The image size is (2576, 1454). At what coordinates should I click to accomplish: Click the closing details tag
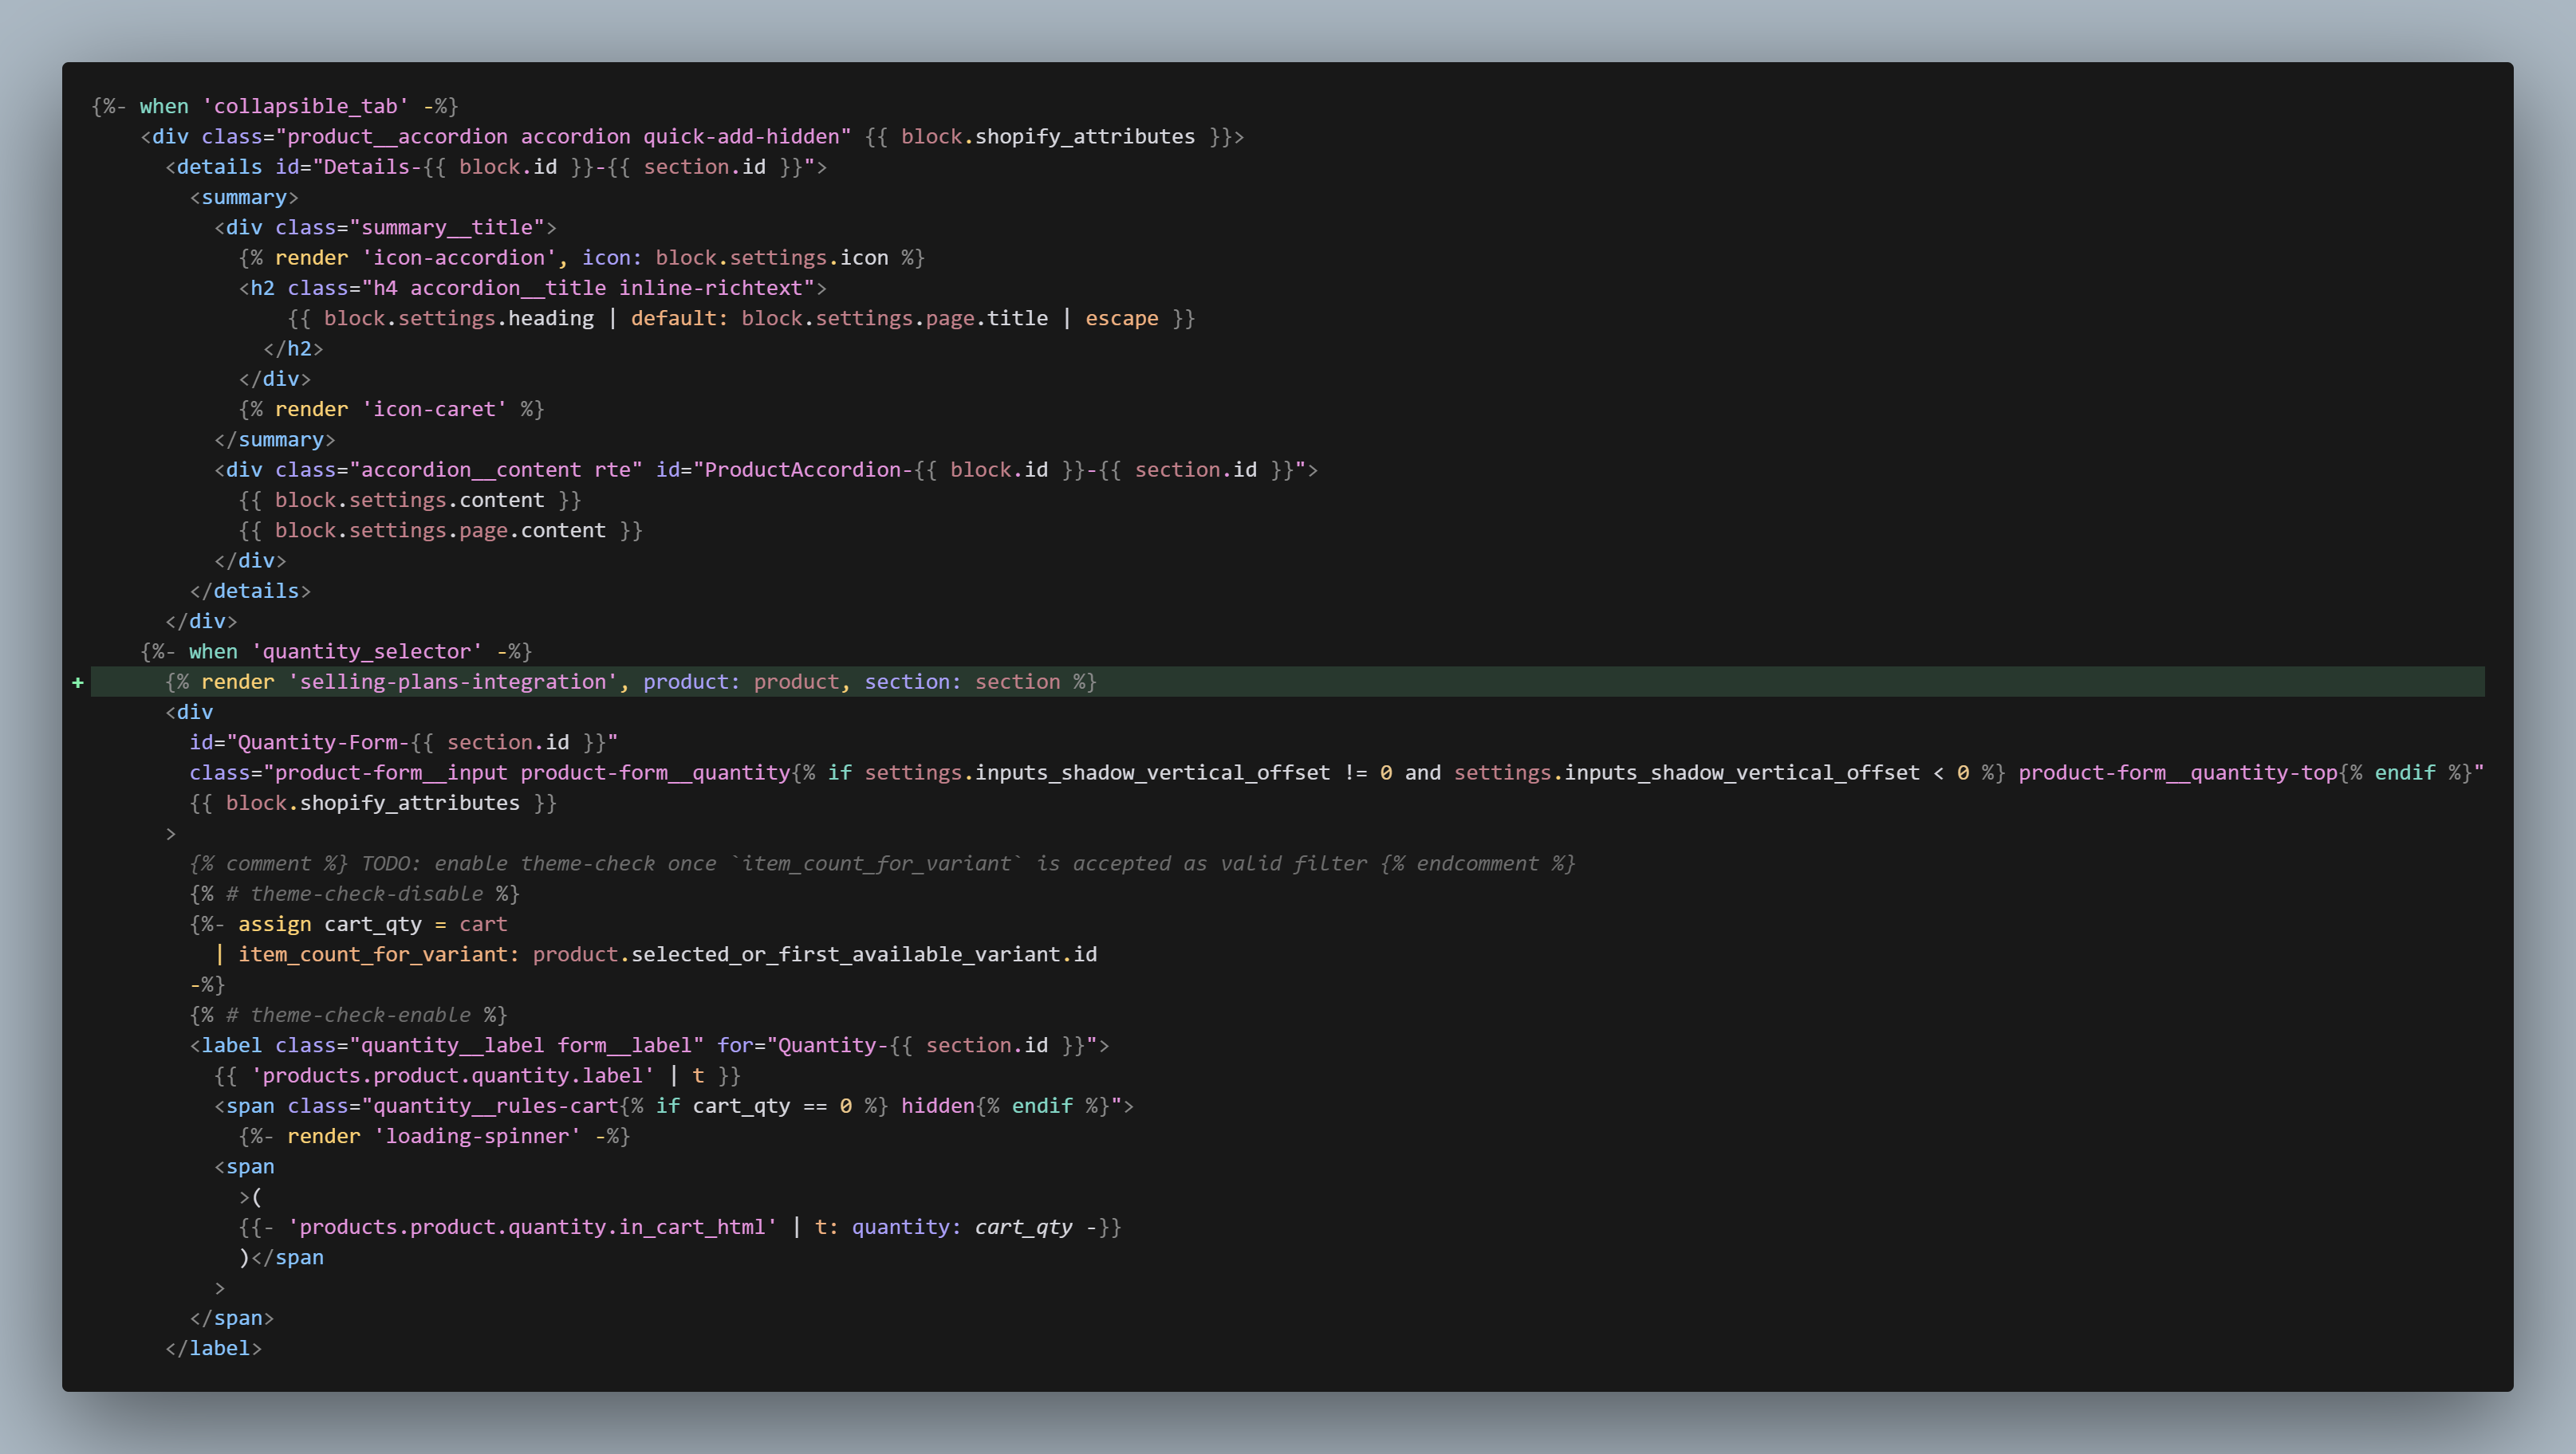(250, 591)
